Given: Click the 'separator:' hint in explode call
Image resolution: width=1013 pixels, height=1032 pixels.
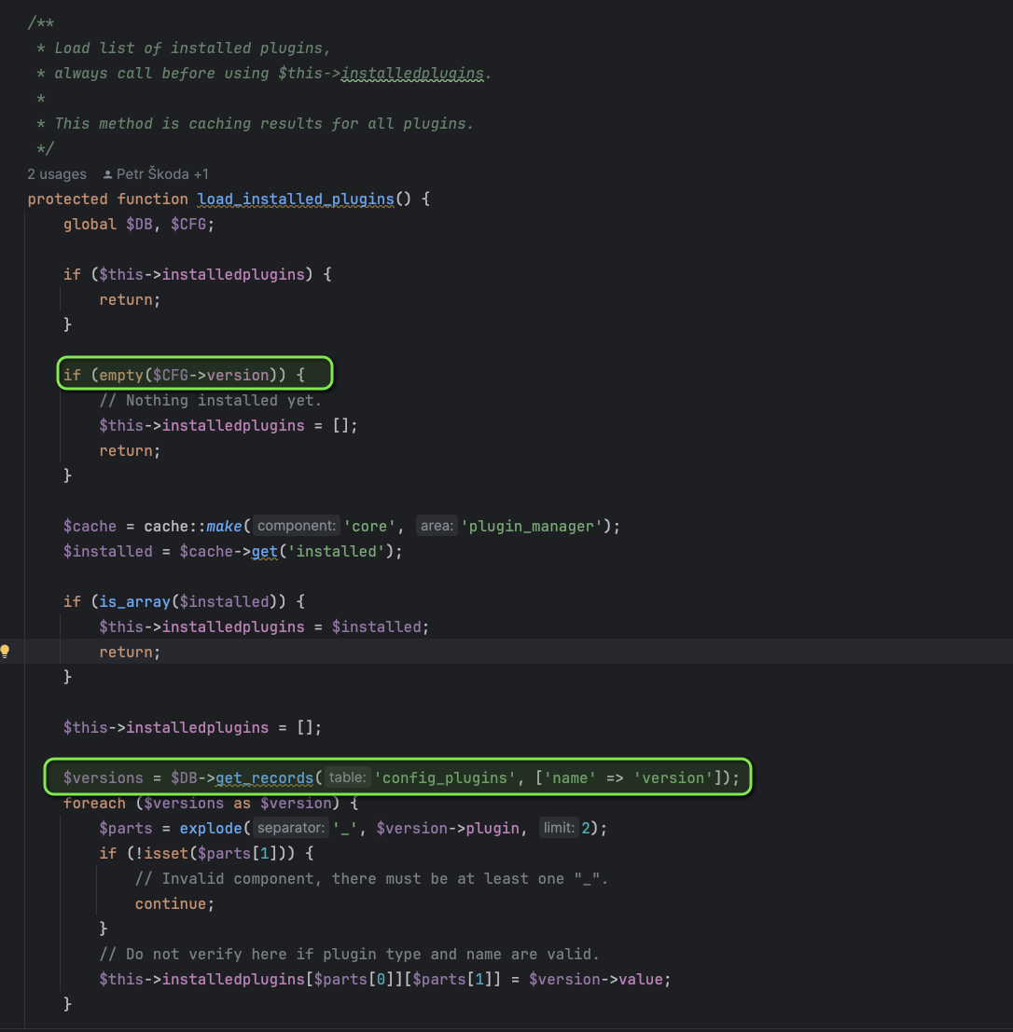Looking at the screenshot, I should 290,827.
